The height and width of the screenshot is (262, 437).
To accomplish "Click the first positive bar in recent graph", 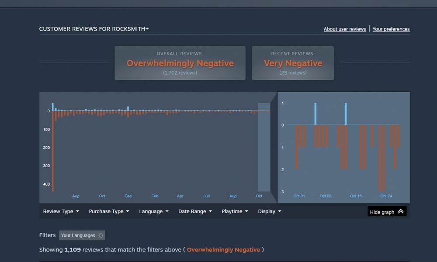I will [315, 114].
